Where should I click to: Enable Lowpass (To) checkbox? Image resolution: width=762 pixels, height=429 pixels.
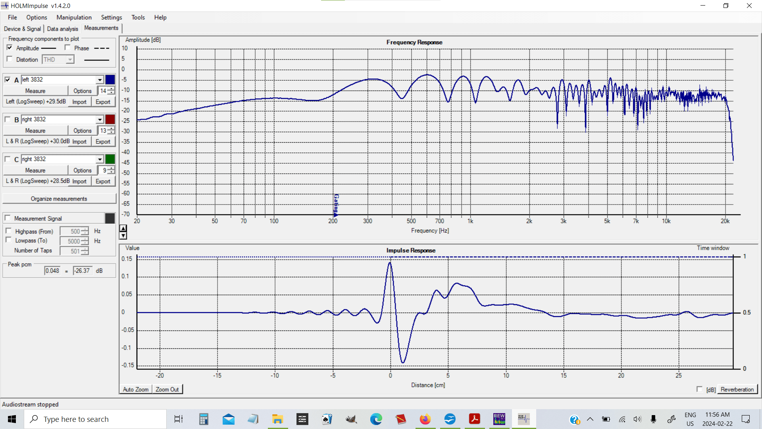tap(9, 240)
